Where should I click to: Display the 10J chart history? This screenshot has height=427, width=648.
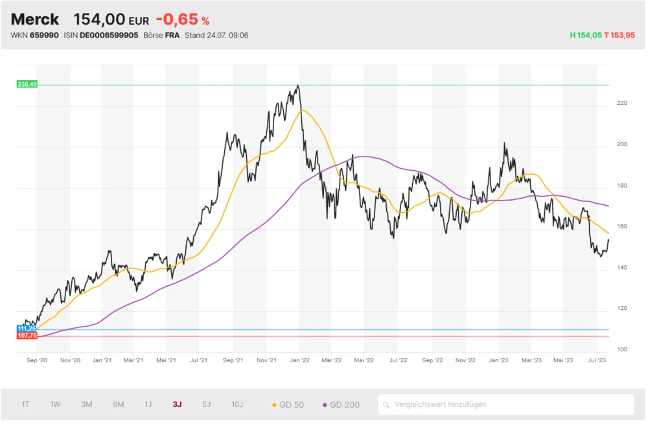pos(237,404)
